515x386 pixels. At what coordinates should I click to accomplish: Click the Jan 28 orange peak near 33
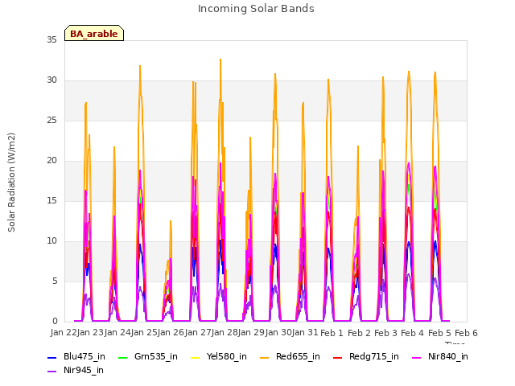(220, 60)
